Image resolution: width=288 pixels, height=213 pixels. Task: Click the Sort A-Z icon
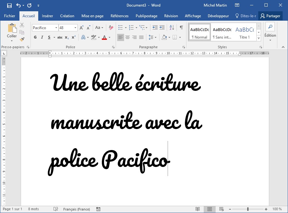[171, 28]
